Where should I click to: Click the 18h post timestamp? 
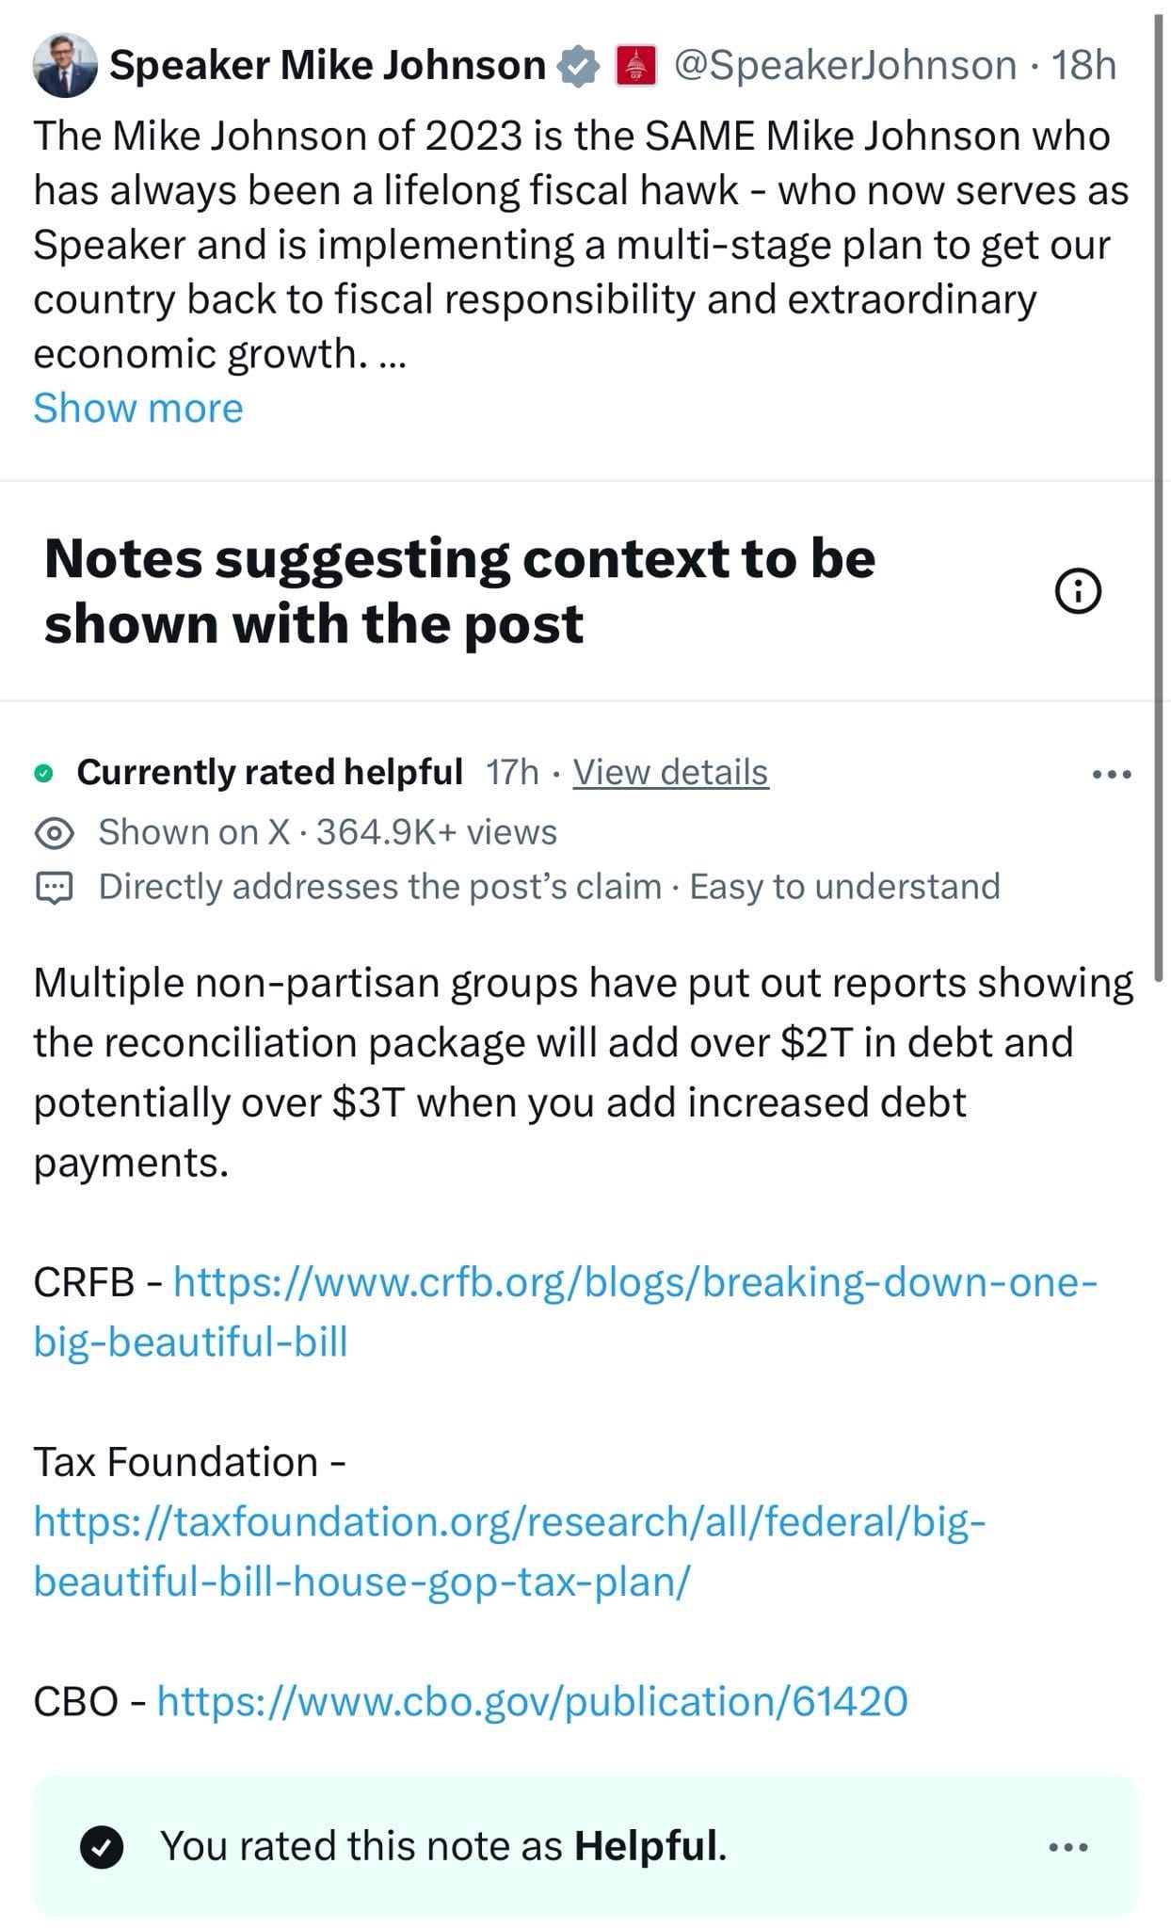pyautogui.click(x=1083, y=66)
